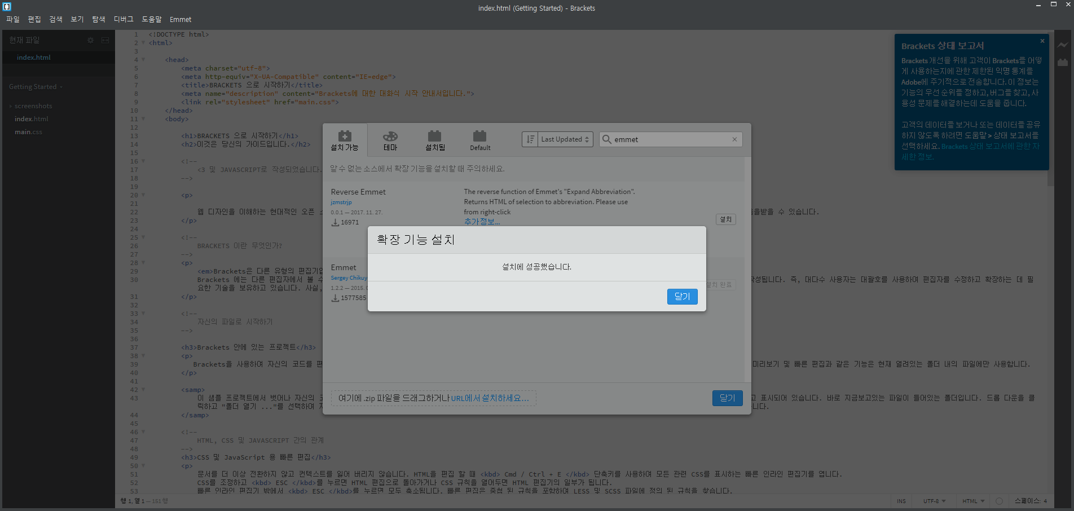Click Reverse Emmet download count 16971
Viewport: 1074px width, 511px height.
345,222
